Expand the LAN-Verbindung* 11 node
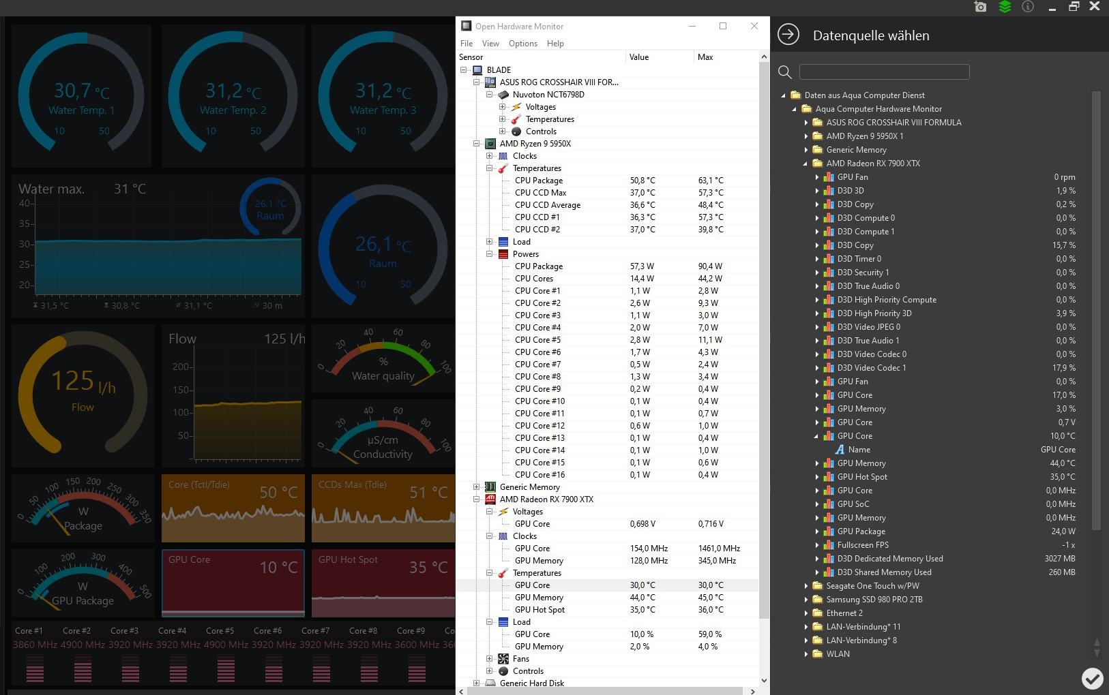1109x695 pixels. pos(805,627)
